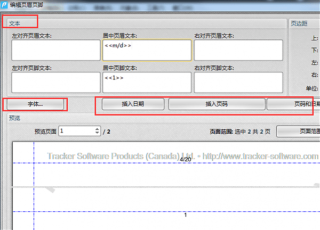Click the 插入页码 insert page number button

(x=217, y=104)
